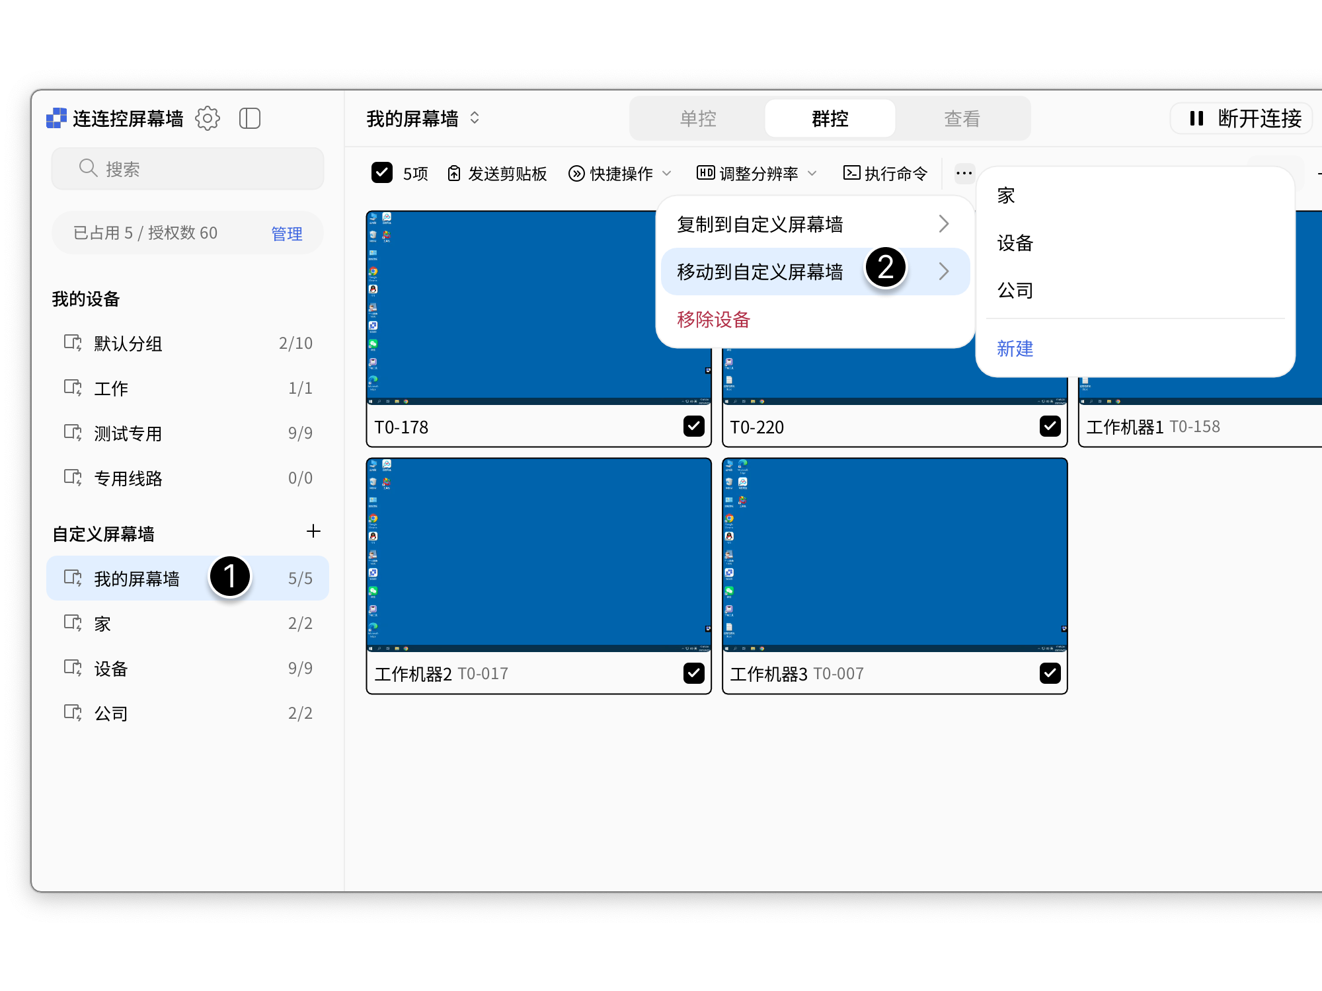Uncheck the T0-178 device checkbox
The height and width of the screenshot is (991, 1322).
693,427
